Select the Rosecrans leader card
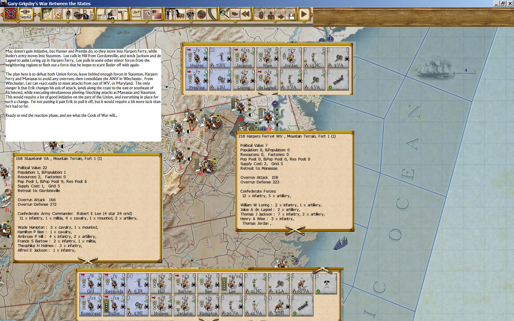Image resolution: width=514 pixels, height=321 pixels. 91,306
